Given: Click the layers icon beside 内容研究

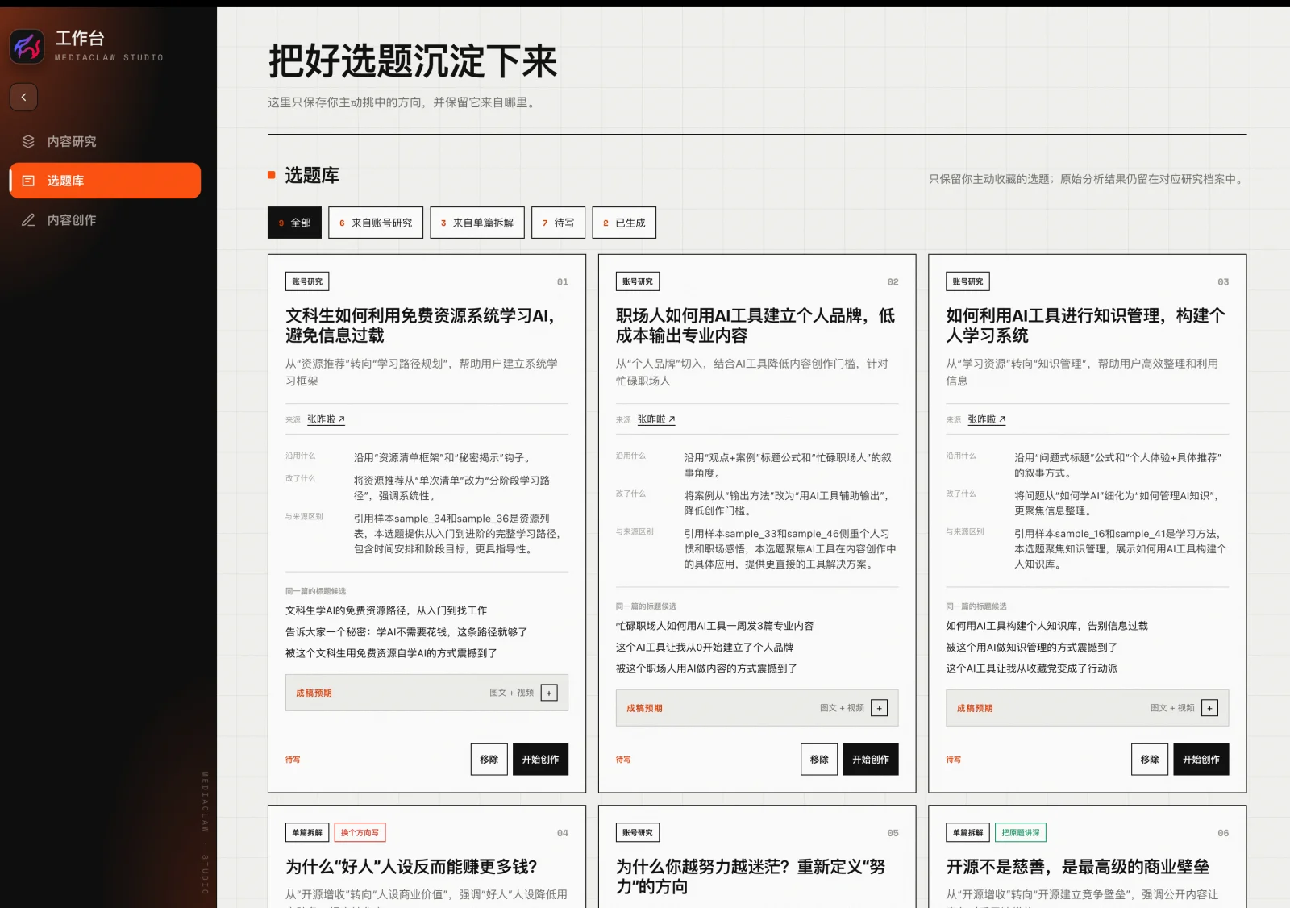Looking at the screenshot, I should tap(28, 141).
